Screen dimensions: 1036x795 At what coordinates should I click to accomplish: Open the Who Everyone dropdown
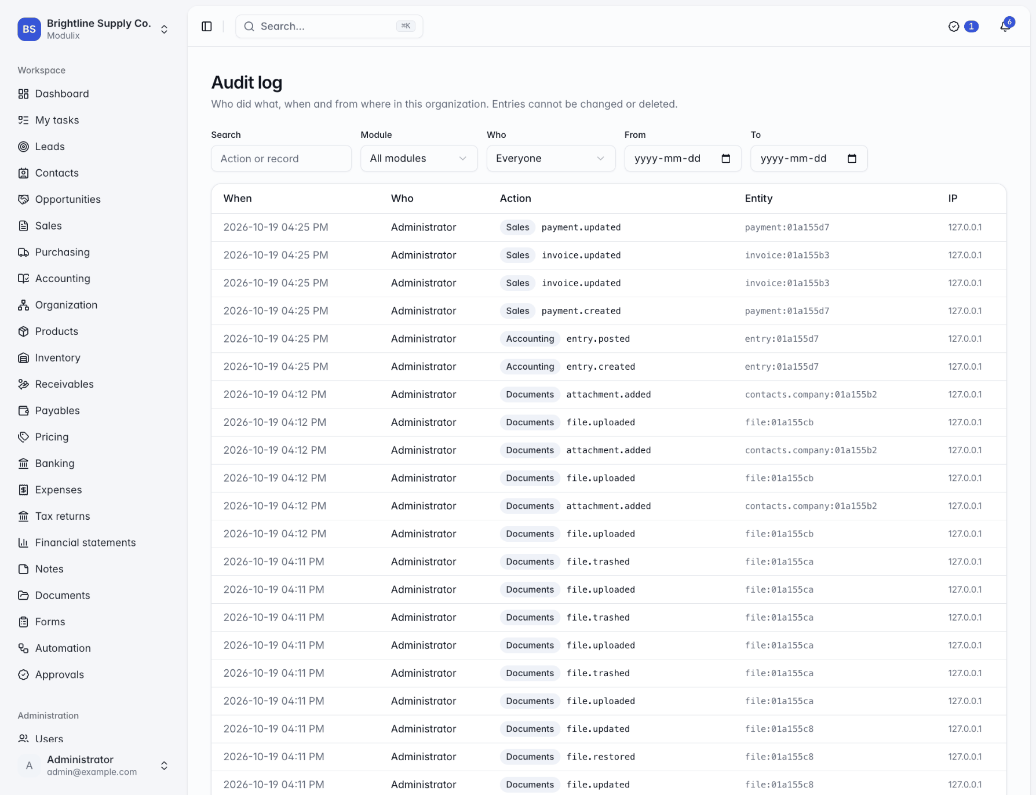click(551, 158)
